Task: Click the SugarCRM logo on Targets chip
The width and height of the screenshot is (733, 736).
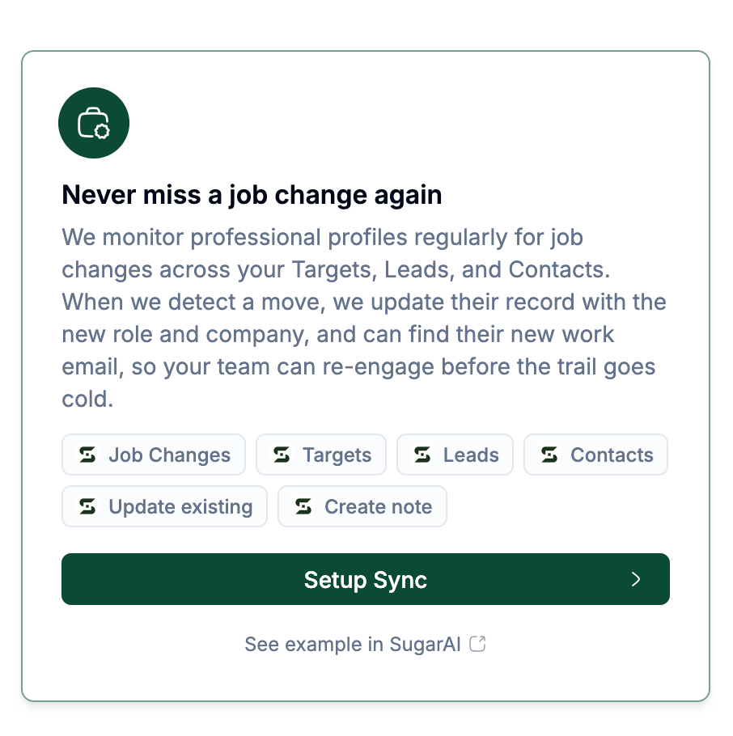Action: 282,455
